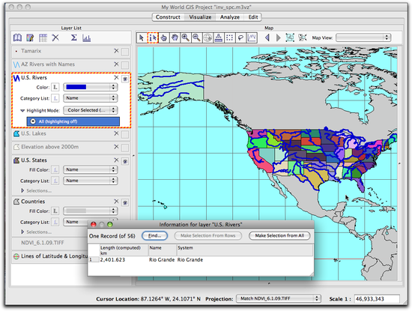Switch to the Construct tab
The image size is (412, 311).
coord(168,17)
